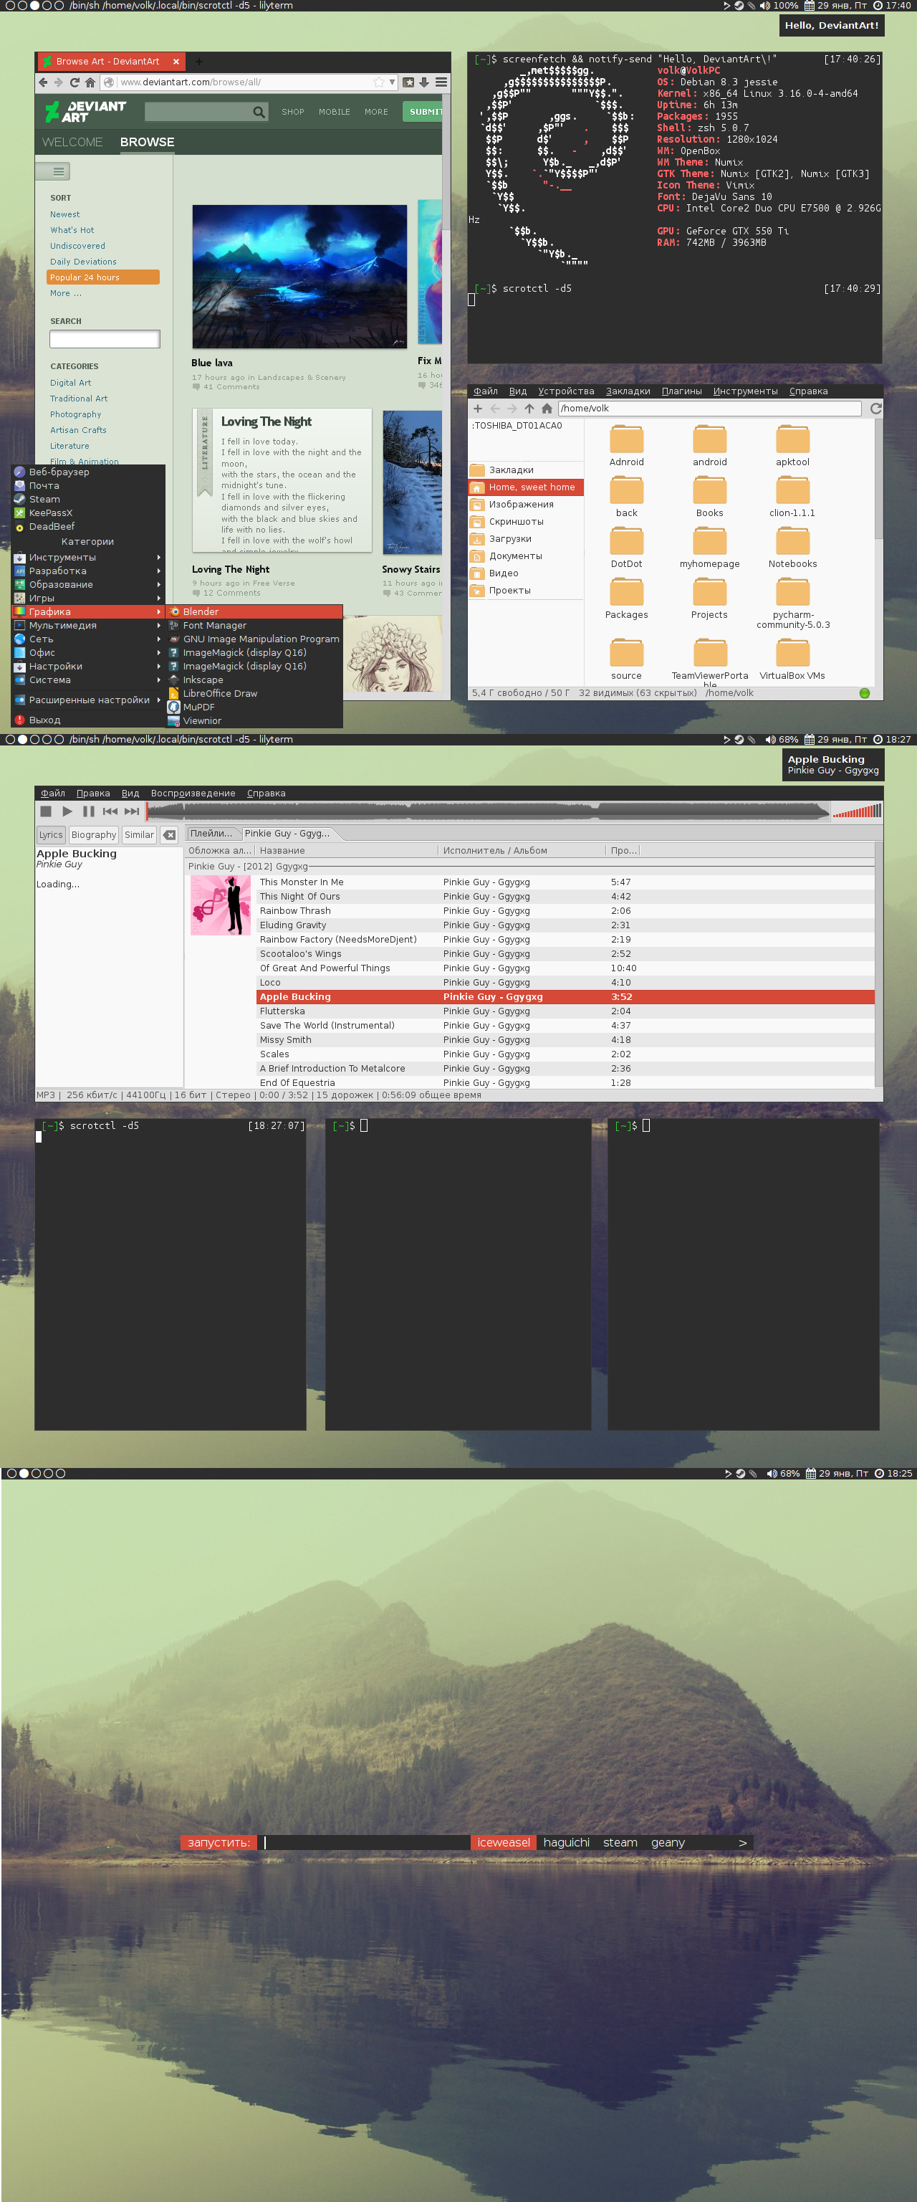Open the browser downloads arrow icon
Image resolution: width=917 pixels, height=2202 pixels.
pos(424,82)
